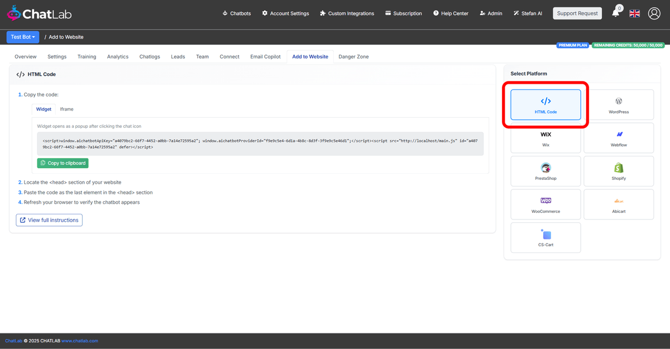Select the WooCommerce platform icon
Viewport: 670px width, 349px height.
click(x=545, y=204)
